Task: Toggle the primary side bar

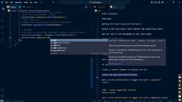Action: point(152,2)
